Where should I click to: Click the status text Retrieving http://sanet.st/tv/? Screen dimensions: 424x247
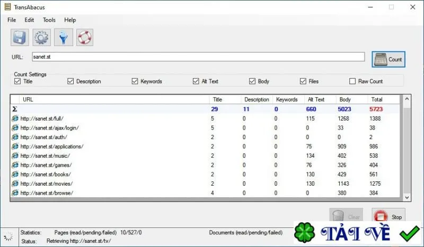[78, 241]
